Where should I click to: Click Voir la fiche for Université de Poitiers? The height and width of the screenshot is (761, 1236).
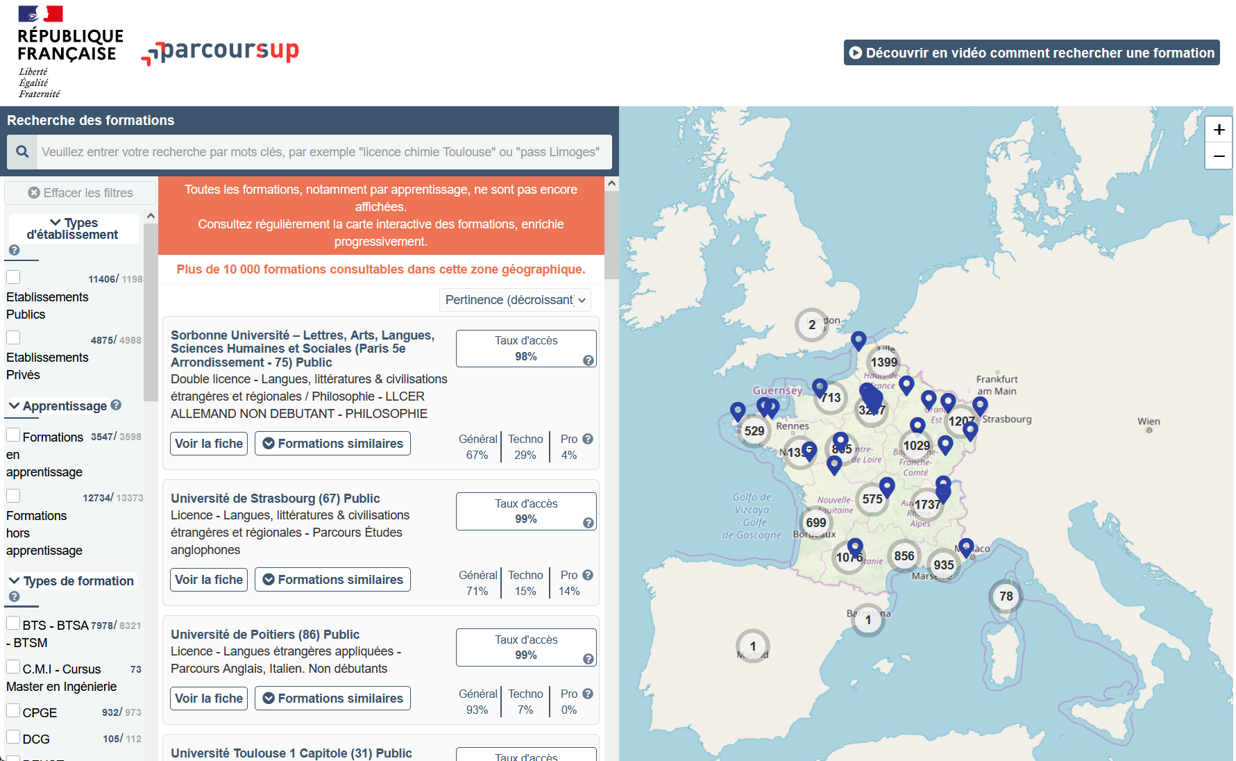(209, 699)
